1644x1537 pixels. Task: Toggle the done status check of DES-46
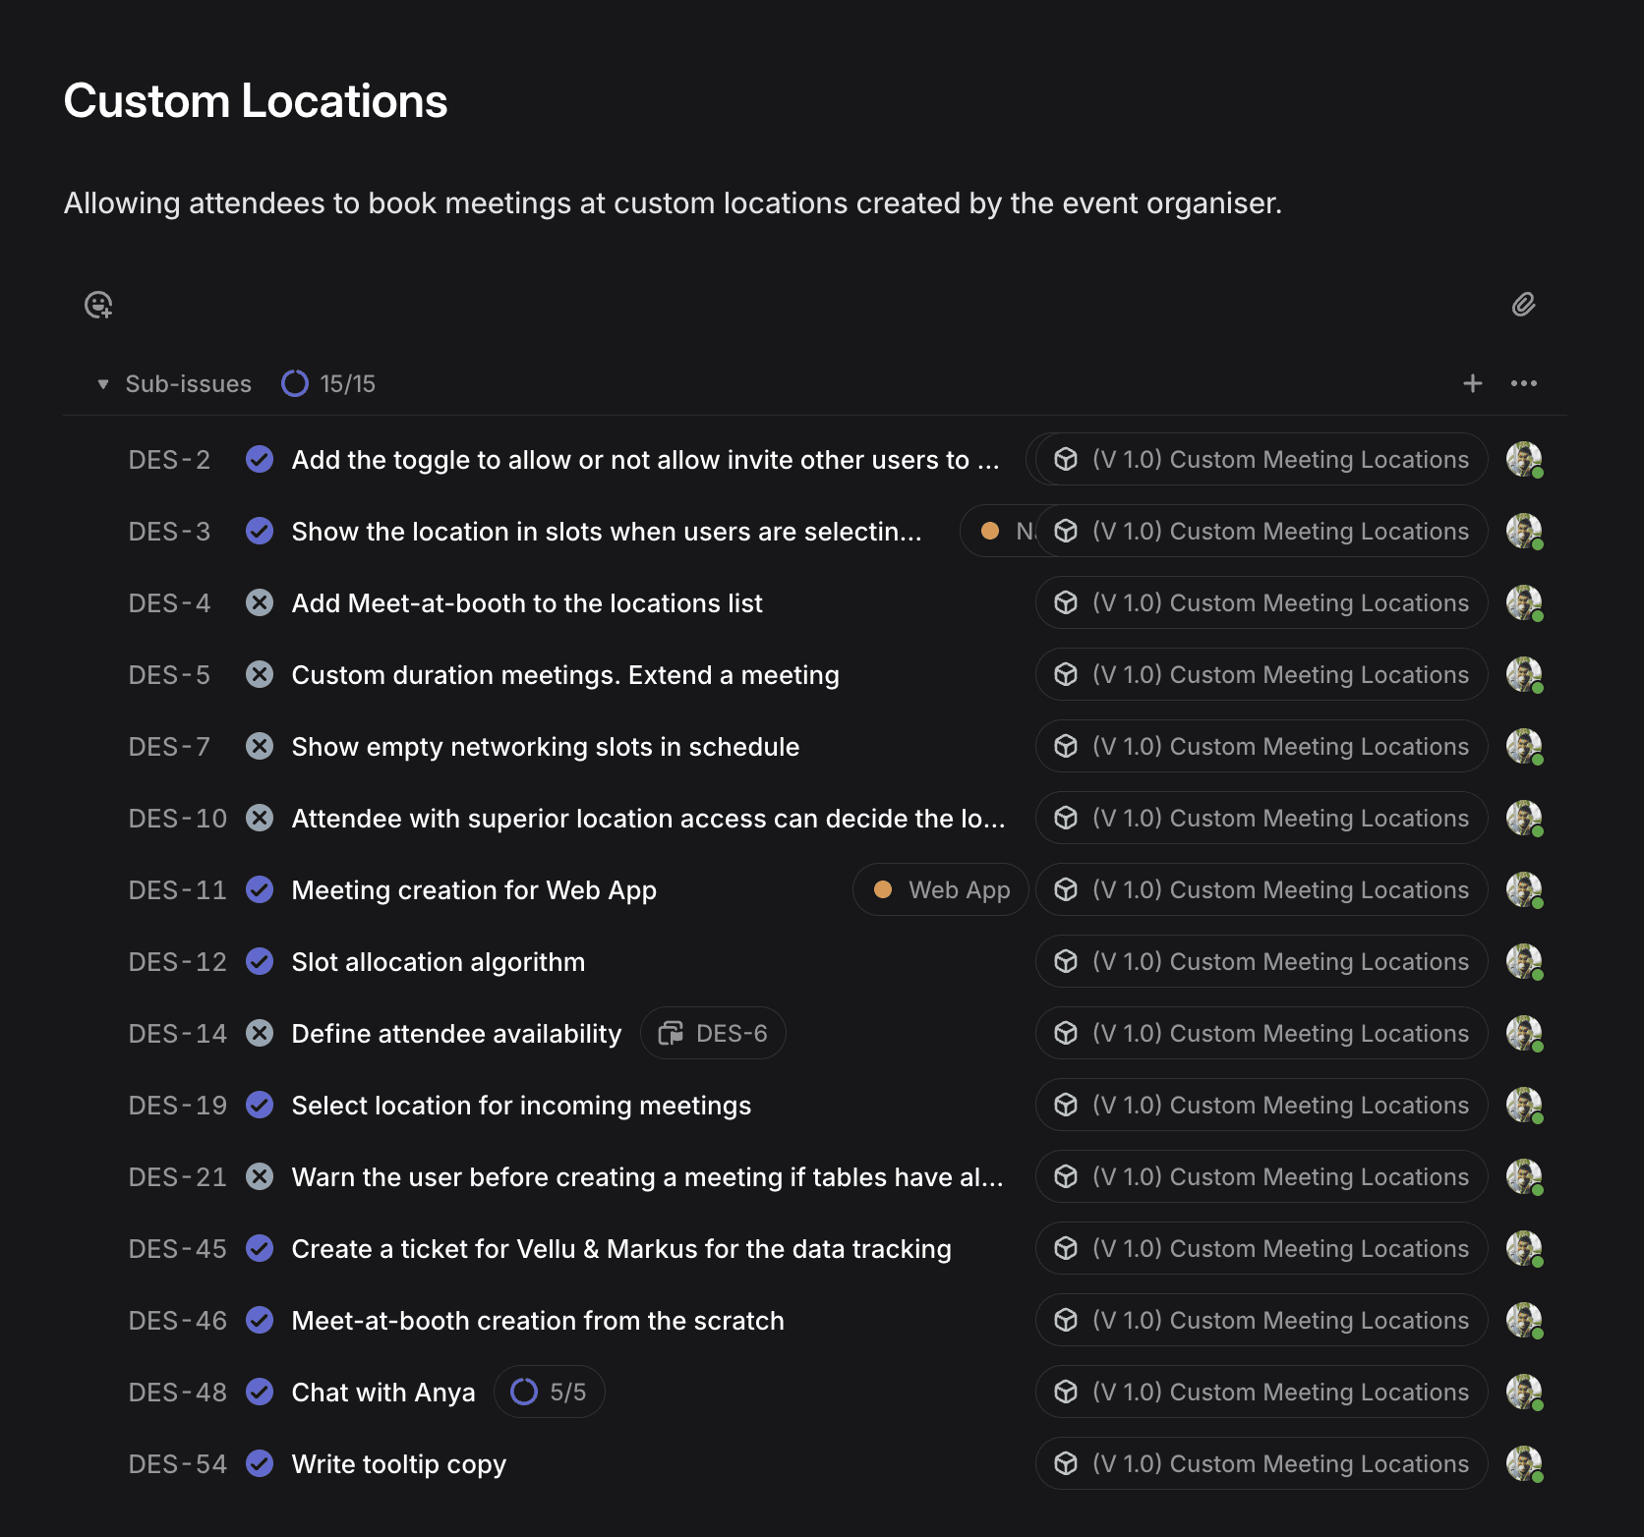(260, 1320)
